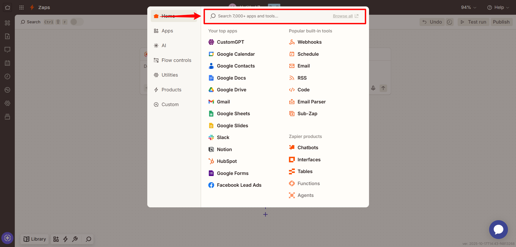This screenshot has width=516, height=247.
Task: Toggle the switch next to Search
Action: (77, 22)
